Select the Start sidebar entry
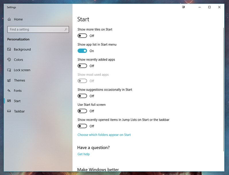Viewport: 229px width, 175px height. 38,101
